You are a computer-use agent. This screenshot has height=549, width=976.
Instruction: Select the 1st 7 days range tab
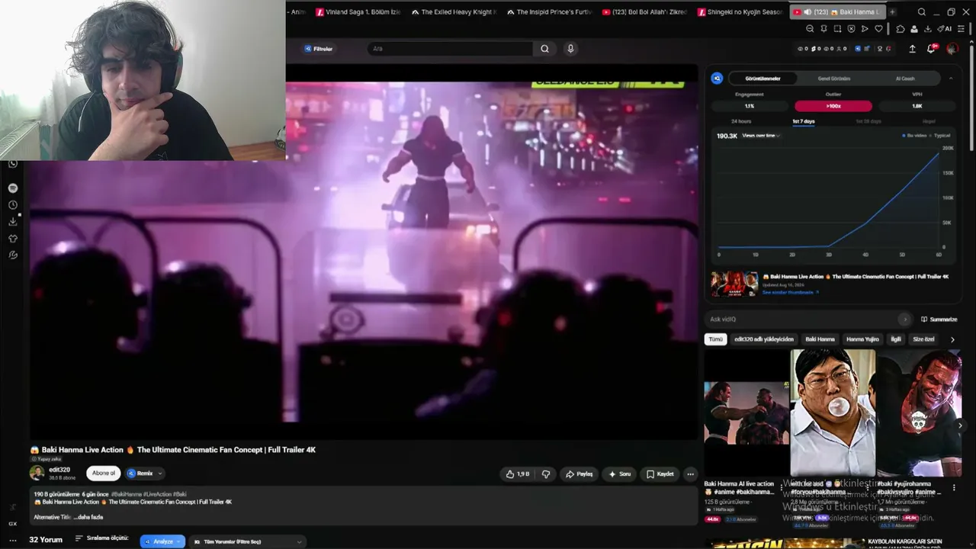(803, 121)
